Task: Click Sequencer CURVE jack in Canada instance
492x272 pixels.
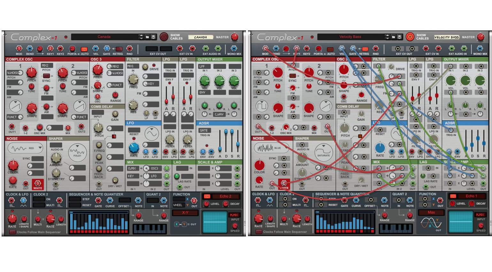Action: [110, 201]
